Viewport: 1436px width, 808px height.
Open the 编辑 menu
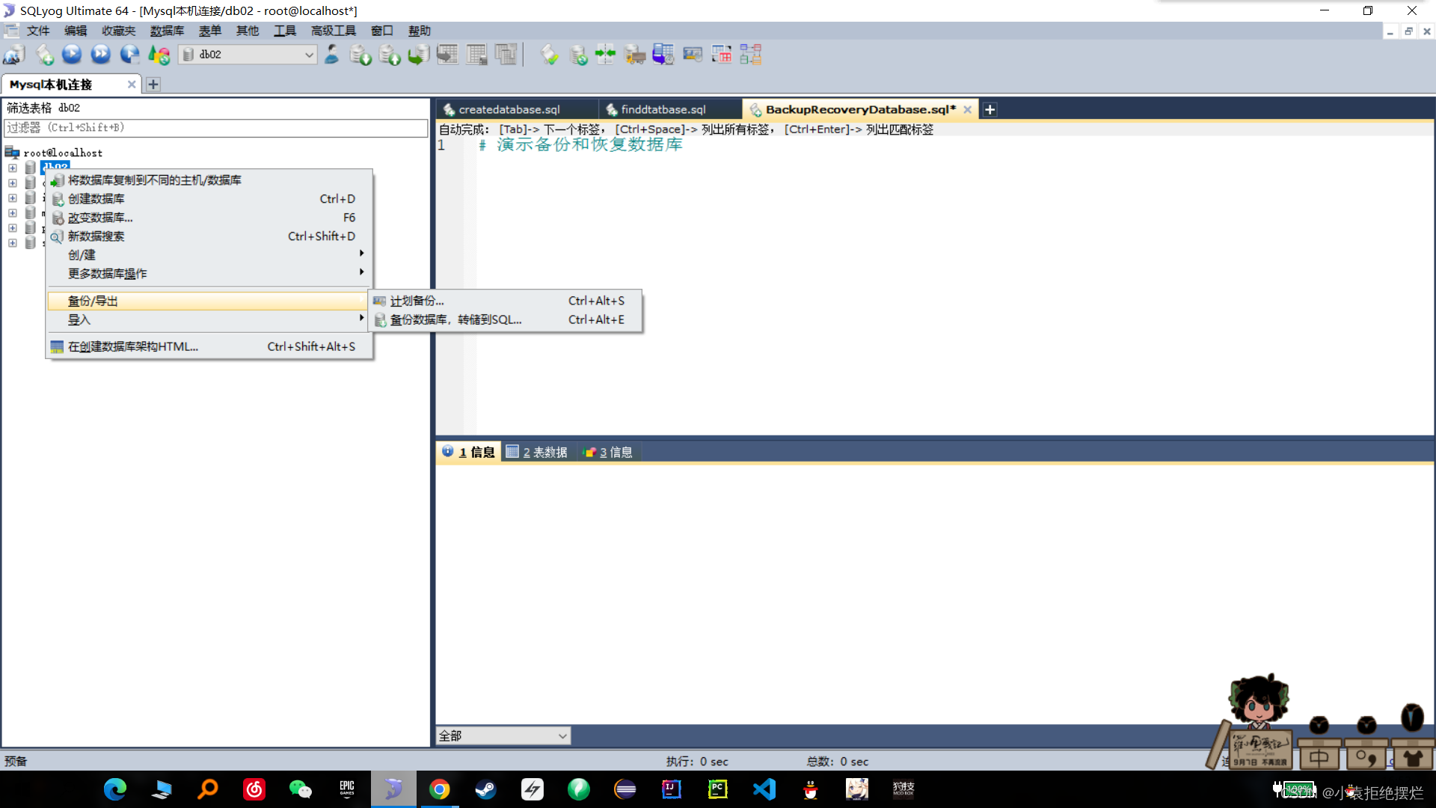click(75, 31)
